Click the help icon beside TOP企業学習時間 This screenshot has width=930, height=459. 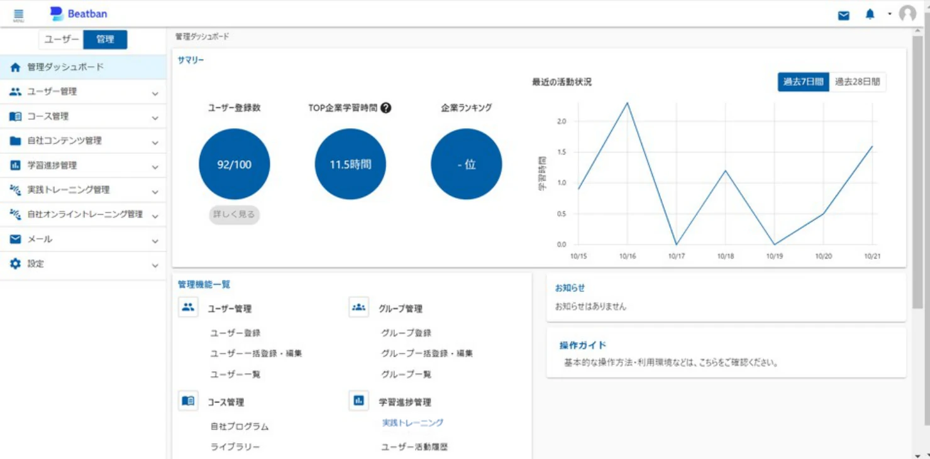tap(386, 108)
